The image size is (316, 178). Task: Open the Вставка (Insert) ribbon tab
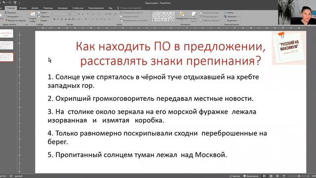click(23, 8)
